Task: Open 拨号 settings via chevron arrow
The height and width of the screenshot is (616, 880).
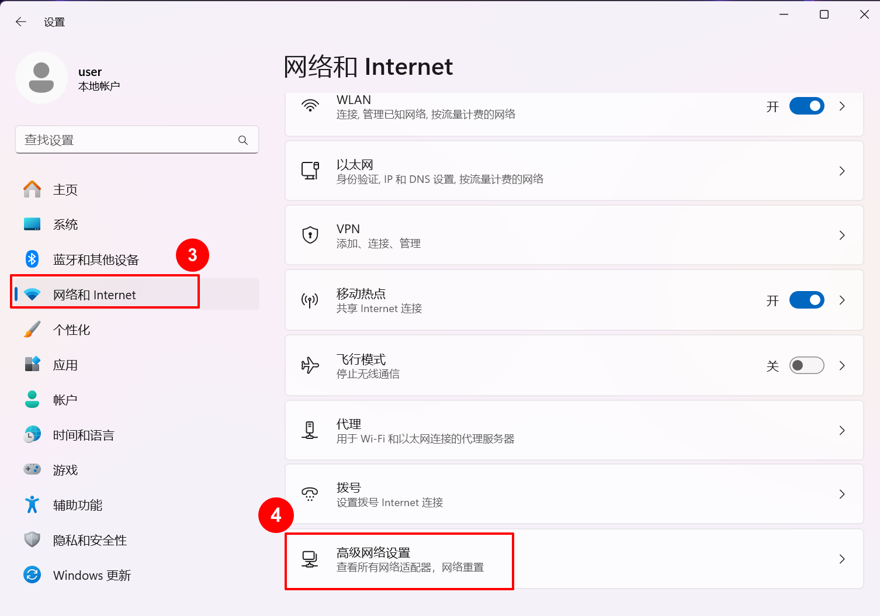Action: (x=842, y=494)
